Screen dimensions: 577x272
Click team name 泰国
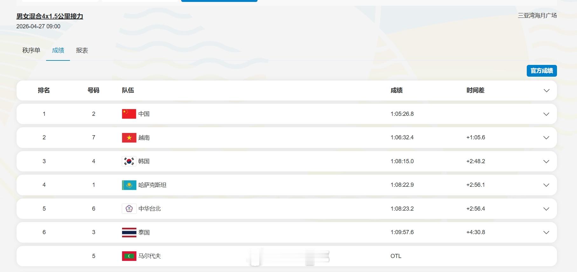[x=144, y=233]
